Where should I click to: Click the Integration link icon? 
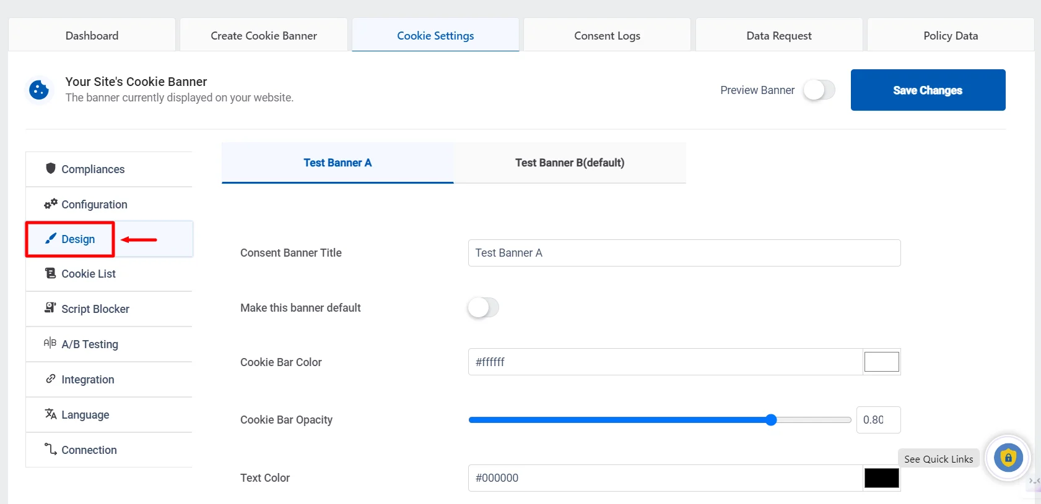[51, 378]
